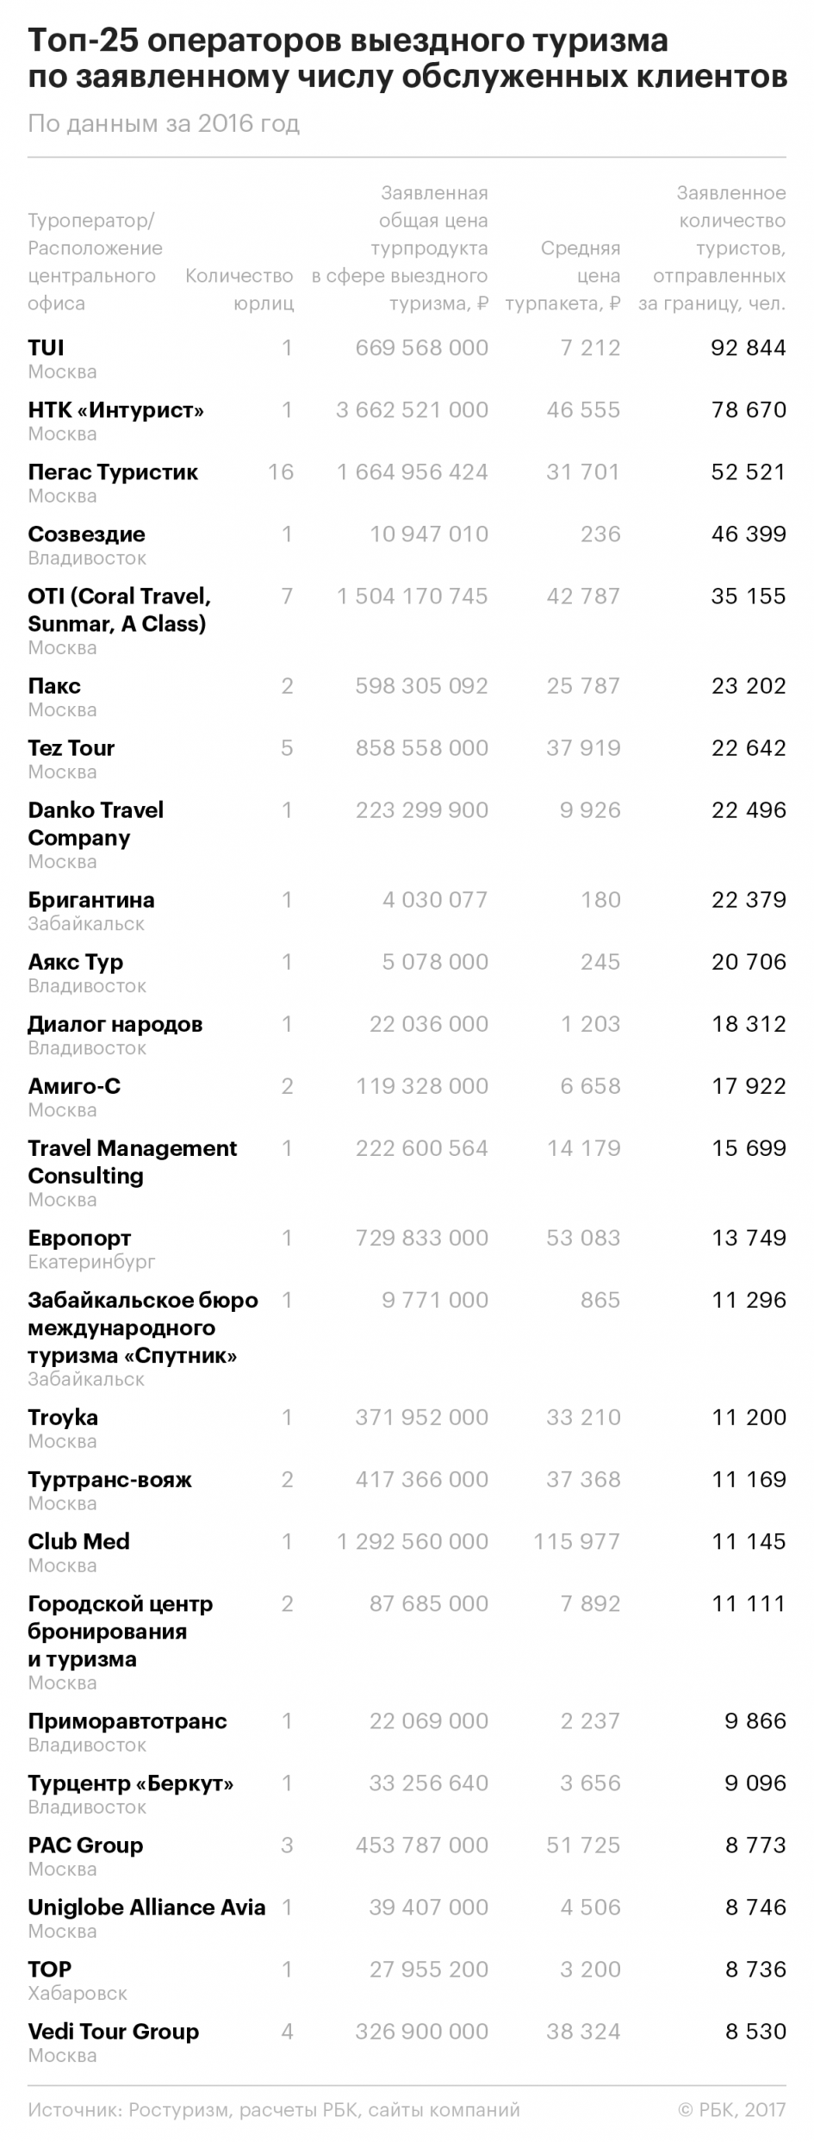This screenshot has height=2142, width=814.
Task: Click Danko Travel Company name
Action: pos(95,823)
